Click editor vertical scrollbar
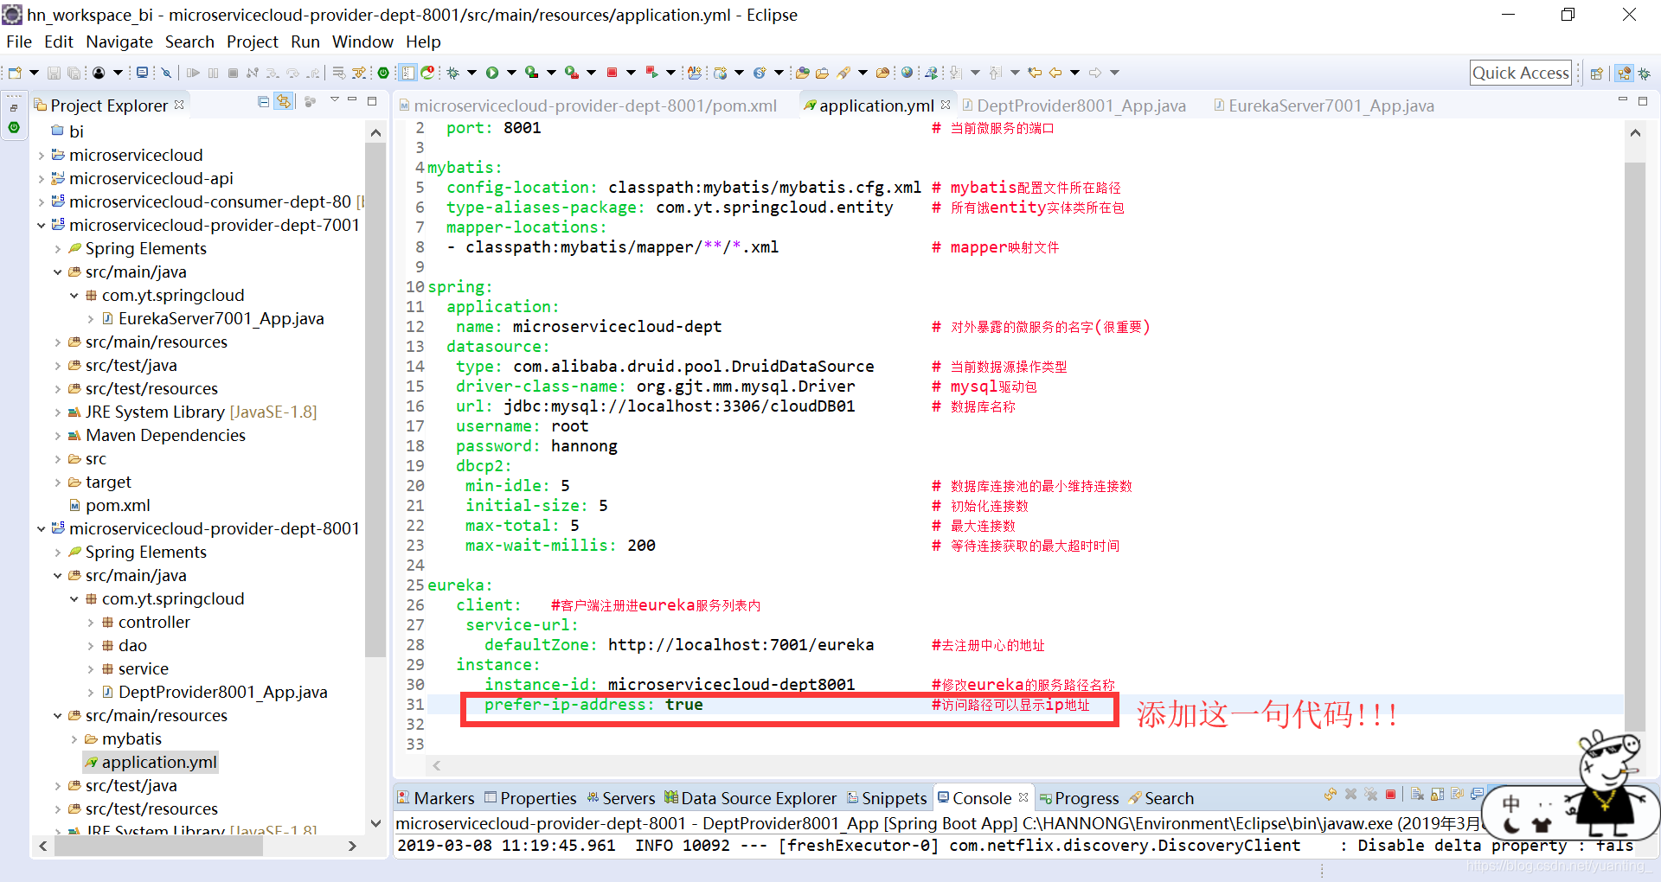The height and width of the screenshot is (882, 1661). coord(1635,445)
